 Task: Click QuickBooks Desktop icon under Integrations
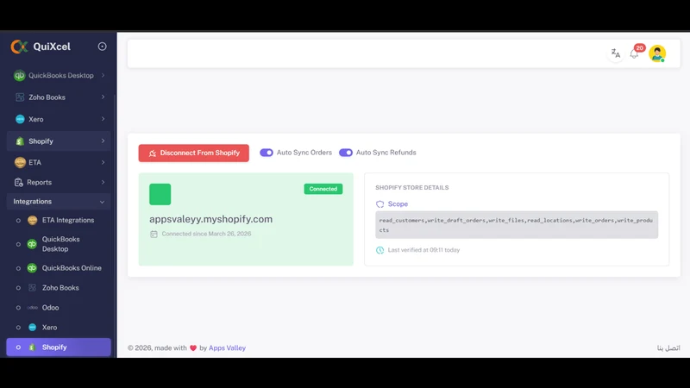32,244
